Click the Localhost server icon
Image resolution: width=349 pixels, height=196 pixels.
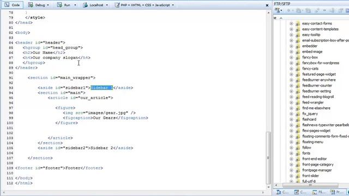click(x=85, y=5)
